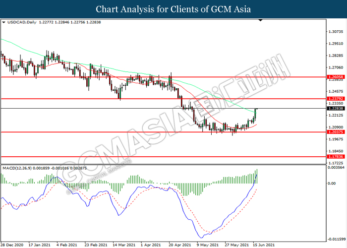Click the 1.22838 current price label

click(x=336, y=109)
